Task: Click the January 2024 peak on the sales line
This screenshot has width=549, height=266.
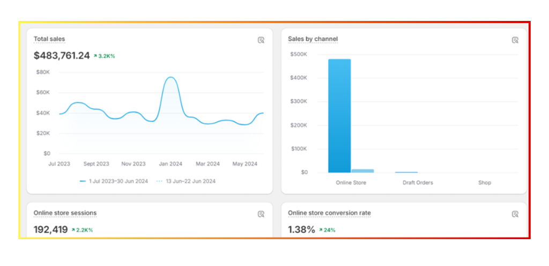Action: point(170,78)
